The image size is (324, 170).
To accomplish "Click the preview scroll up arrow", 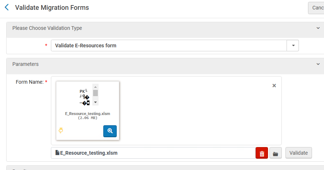I will (x=96, y=87).
